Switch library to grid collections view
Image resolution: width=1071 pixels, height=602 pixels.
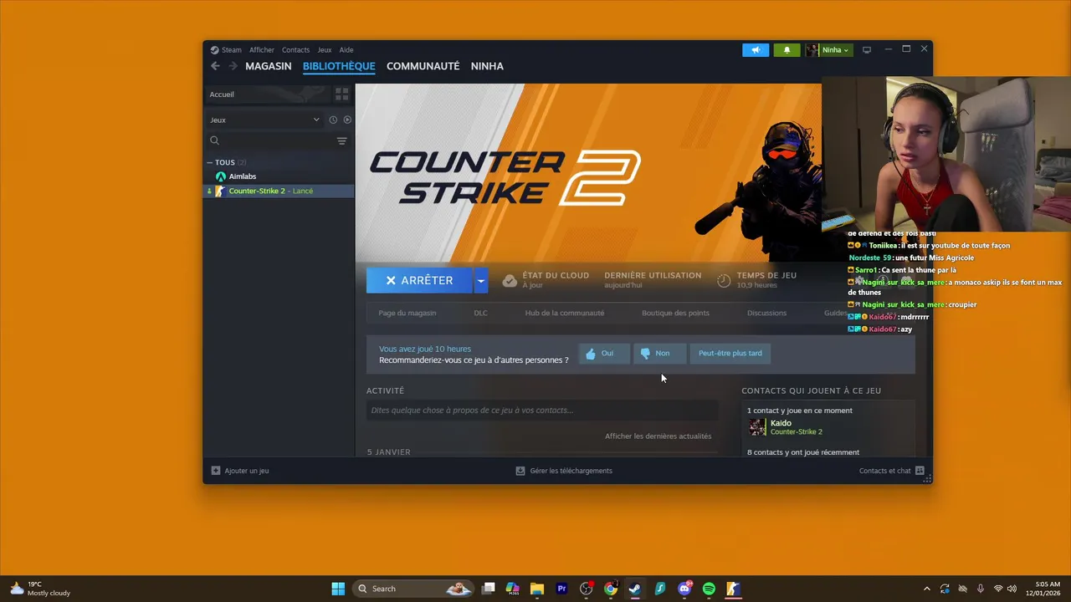tap(341, 94)
